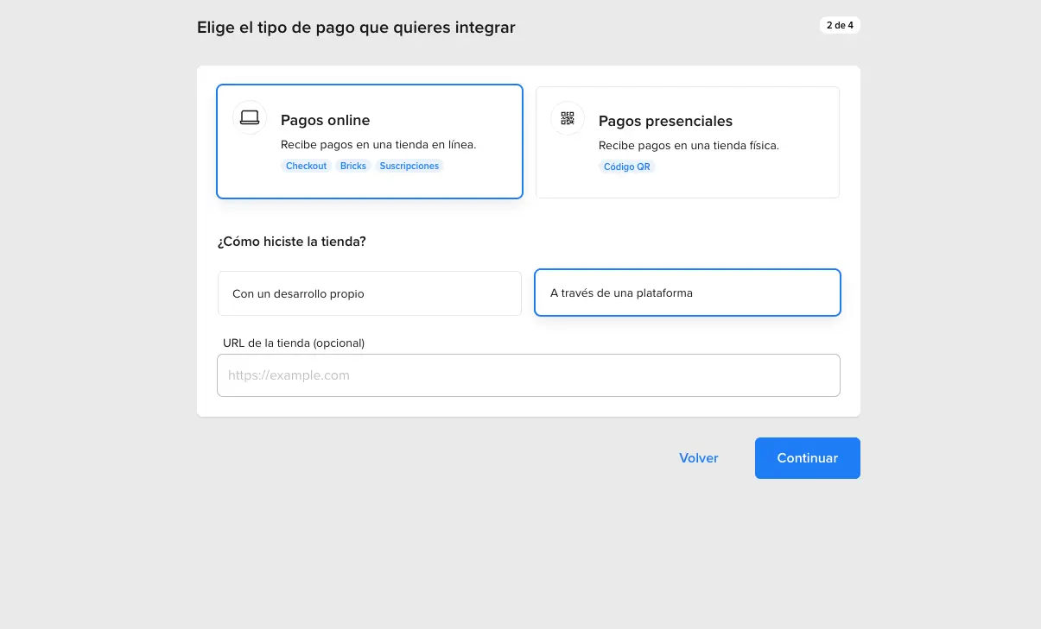
Task: Click the "2 de 4" step indicator
Action: [840, 25]
